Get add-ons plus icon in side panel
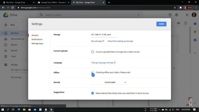 [195, 53]
